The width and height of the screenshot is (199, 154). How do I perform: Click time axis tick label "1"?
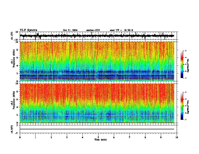(x=35, y=137)
